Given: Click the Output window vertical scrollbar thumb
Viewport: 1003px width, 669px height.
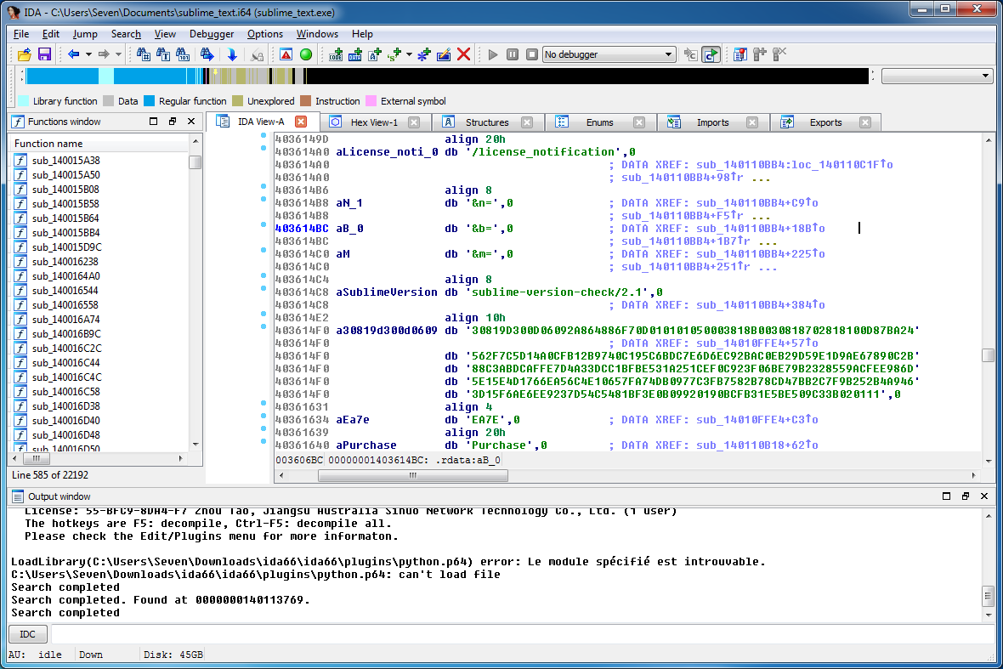Looking at the screenshot, I should (x=989, y=596).
